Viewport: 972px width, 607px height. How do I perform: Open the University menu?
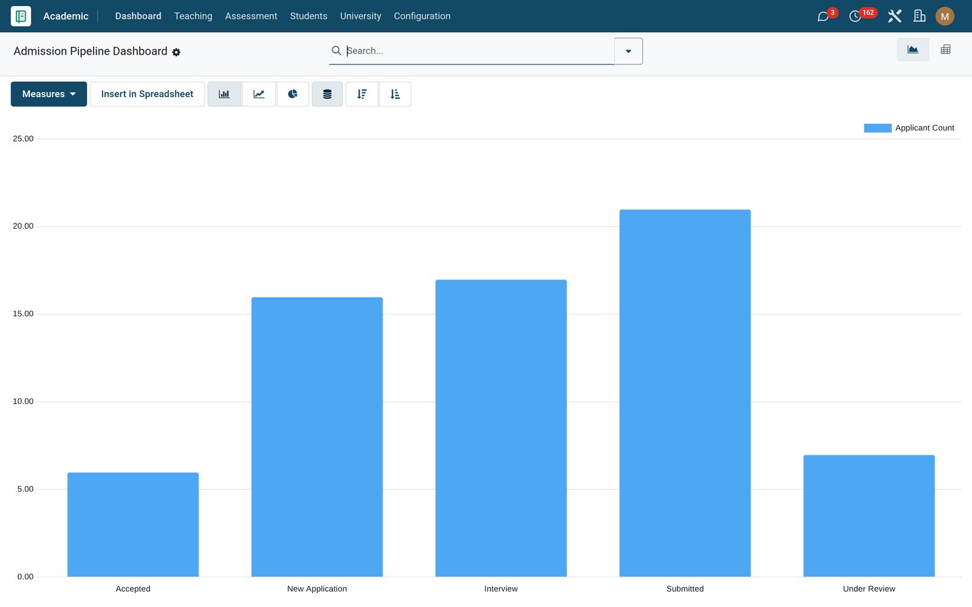(x=360, y=16)
